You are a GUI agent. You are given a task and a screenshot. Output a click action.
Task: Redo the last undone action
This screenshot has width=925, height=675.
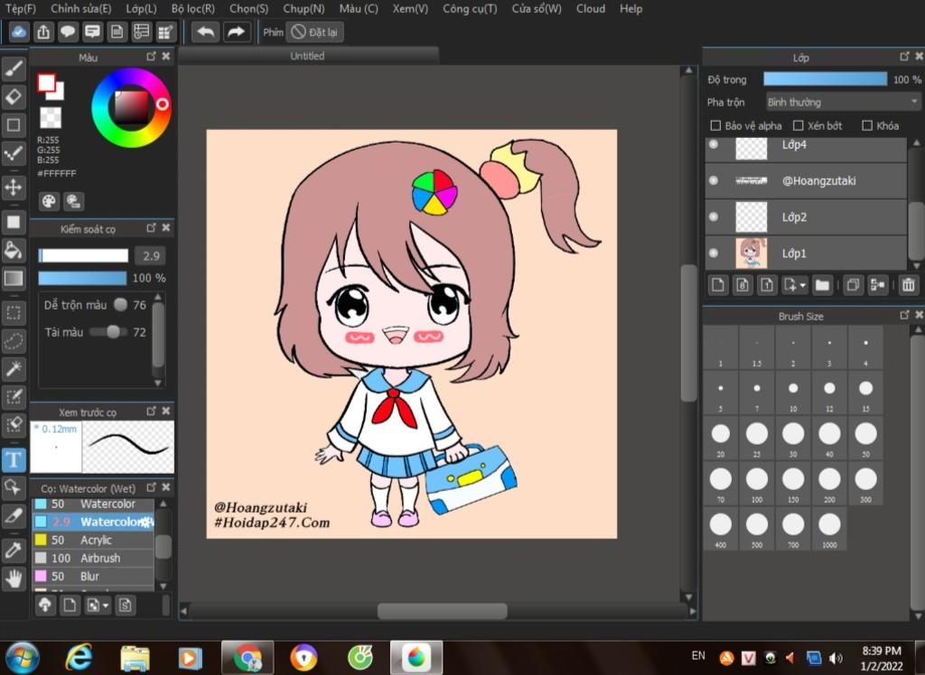pyautogui.click(x=237, y=32)
